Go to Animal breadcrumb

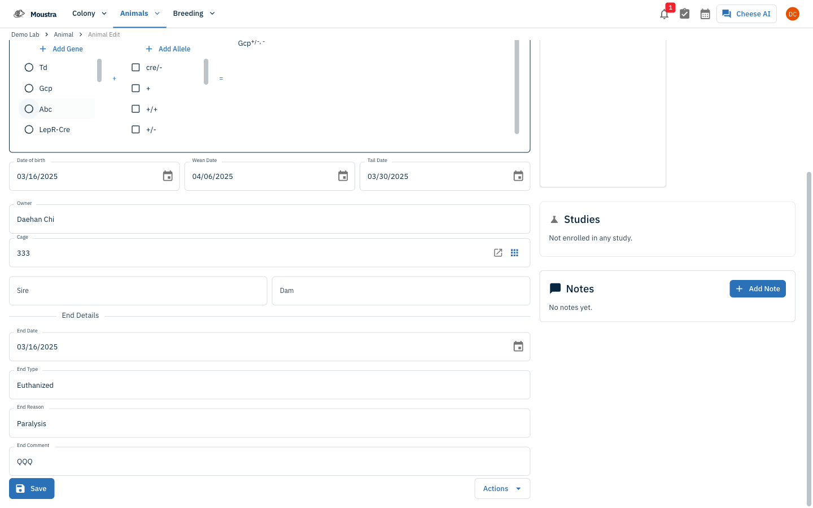(64, 34)
